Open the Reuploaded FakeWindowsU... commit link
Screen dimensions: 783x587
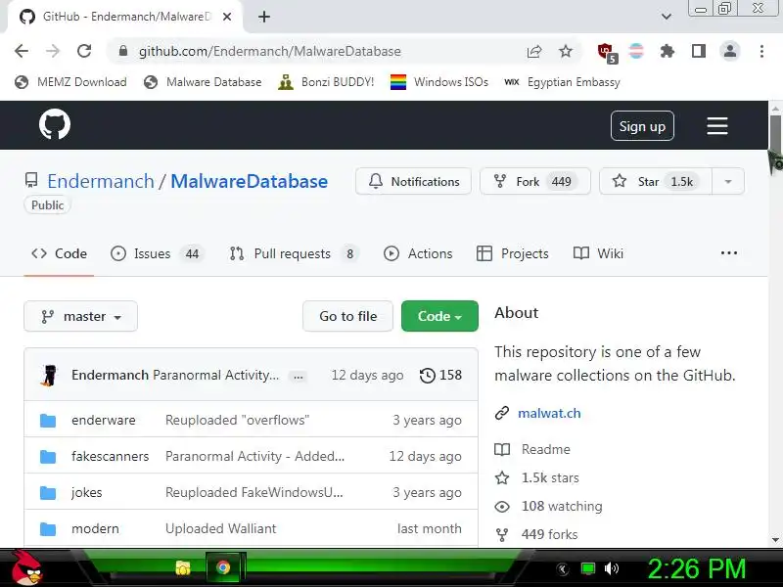point(254,493)
